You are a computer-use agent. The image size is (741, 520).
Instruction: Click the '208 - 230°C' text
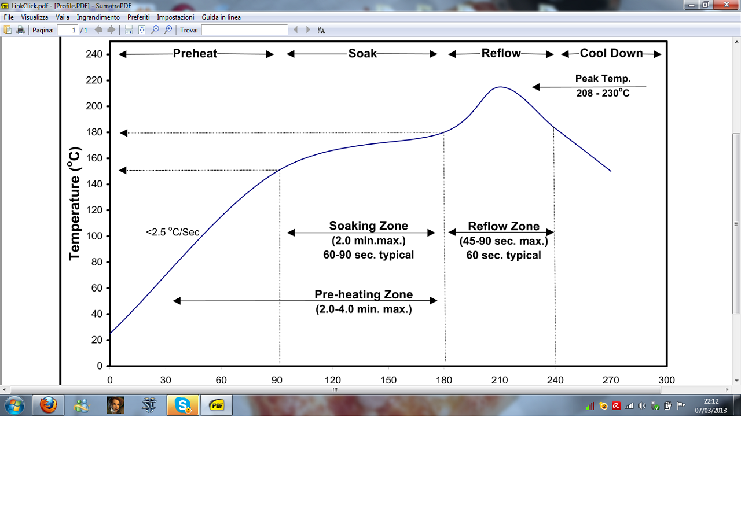click(x=603, y=93)
